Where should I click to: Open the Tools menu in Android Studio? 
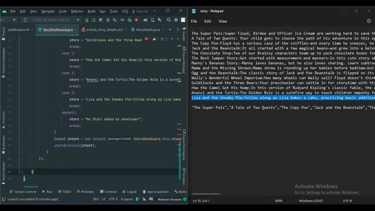pos(114,11)
